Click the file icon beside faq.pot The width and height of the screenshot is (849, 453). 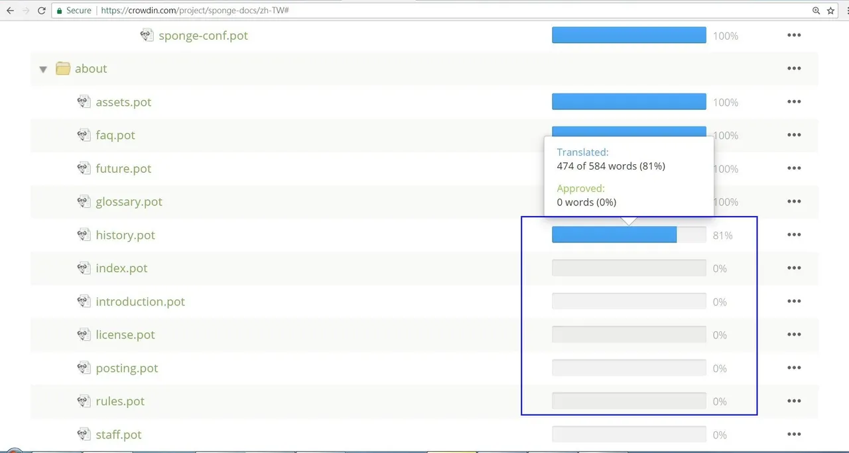point(84,134)
